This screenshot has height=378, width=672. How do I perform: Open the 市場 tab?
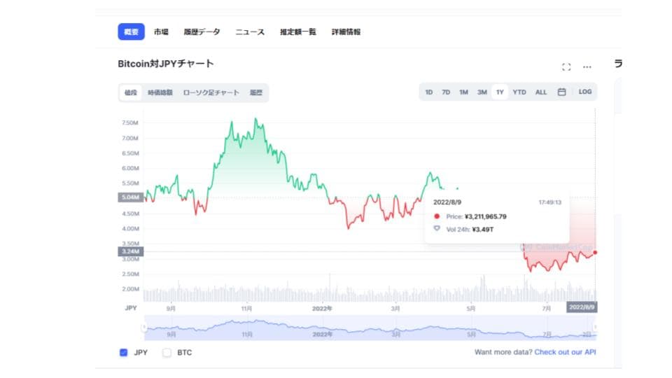tap(161, 31)
